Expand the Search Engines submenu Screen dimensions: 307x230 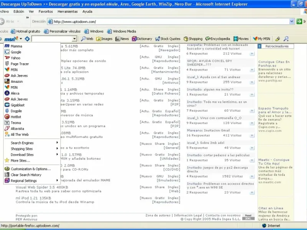point(32,143)
